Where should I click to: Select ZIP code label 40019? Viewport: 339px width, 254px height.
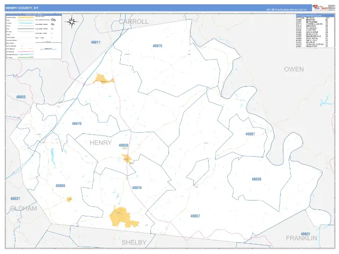tap(137, 188)
